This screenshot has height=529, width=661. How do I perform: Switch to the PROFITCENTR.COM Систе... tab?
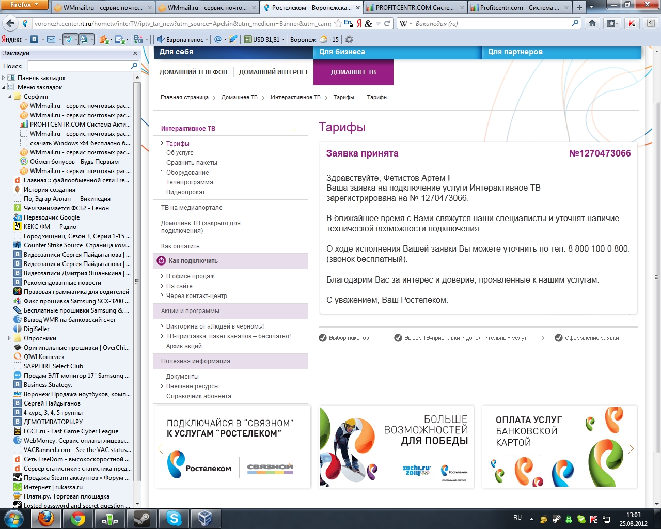[415, 8]
